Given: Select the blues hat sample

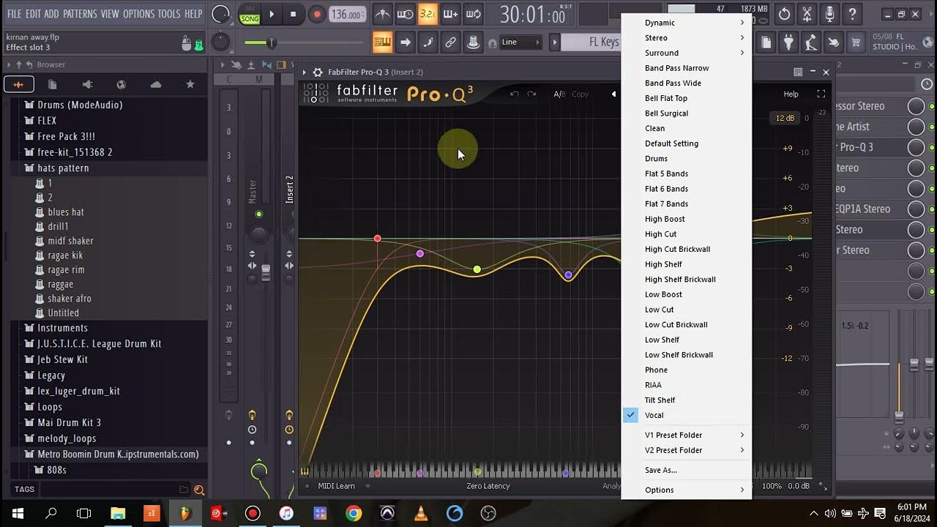Looking at the screenshot, I should (x=66, y=212).
